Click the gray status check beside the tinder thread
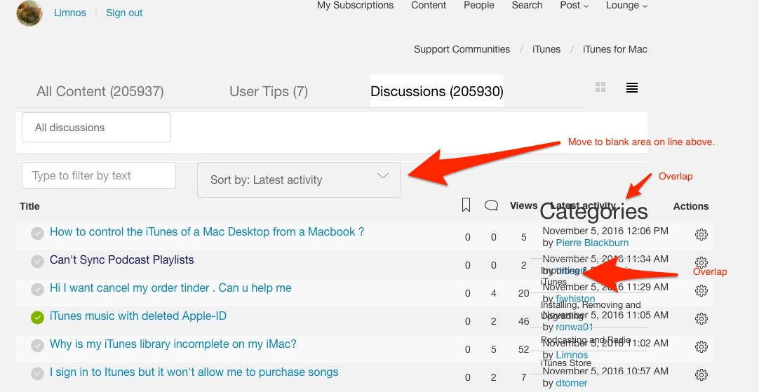This screenshot has height=392, width=759. click(38, 290)
